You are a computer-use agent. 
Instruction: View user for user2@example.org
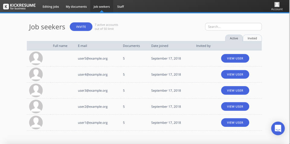(x=235, y=107)
